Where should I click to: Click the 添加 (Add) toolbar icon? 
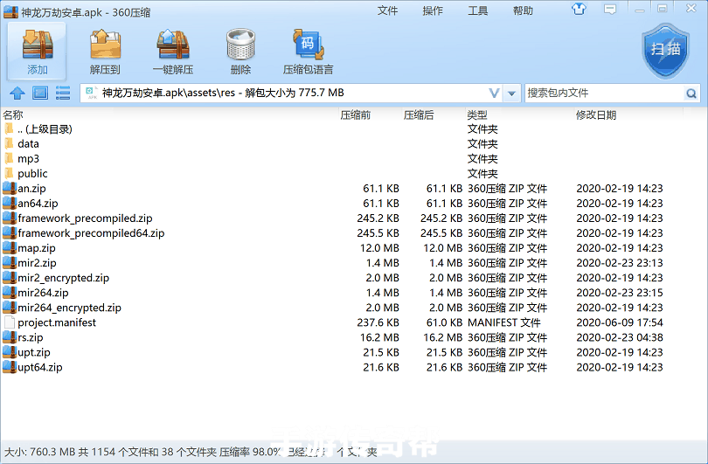(38, 44)
